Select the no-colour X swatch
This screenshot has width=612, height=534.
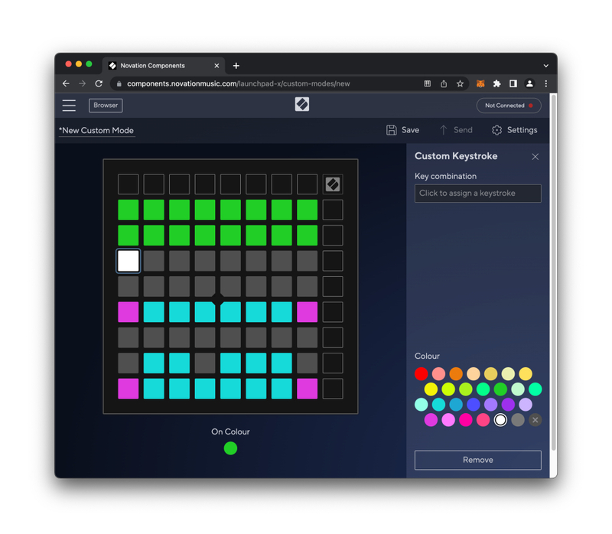tap(535, 420)
